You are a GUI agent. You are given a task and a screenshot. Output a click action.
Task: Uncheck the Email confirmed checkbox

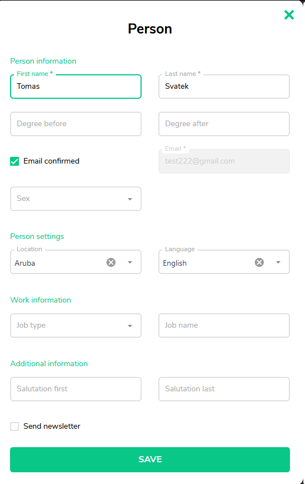tap(14, 161)
